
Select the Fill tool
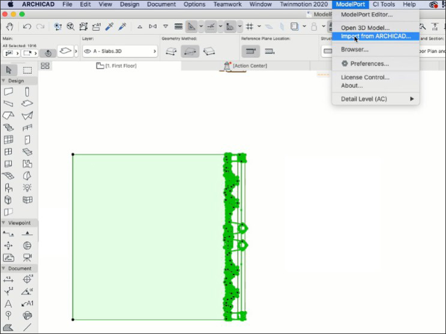[8, 327]
